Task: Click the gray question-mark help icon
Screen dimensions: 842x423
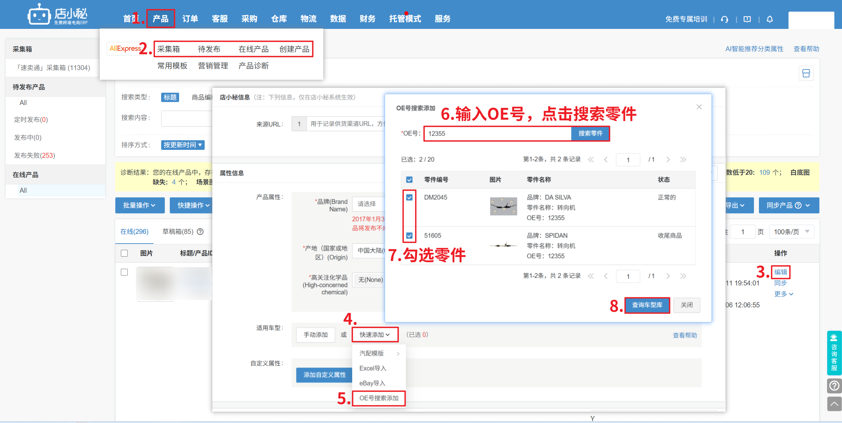Action: point(834,386)
